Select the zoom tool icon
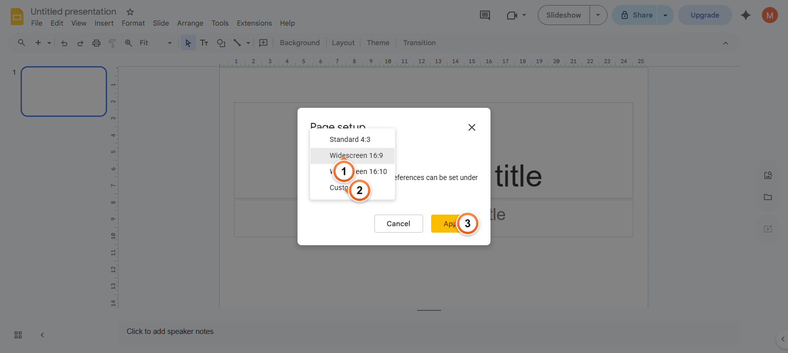788x353 pixels. [x=128, y=43]
